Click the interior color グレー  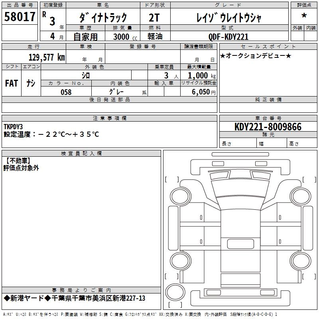116,92
